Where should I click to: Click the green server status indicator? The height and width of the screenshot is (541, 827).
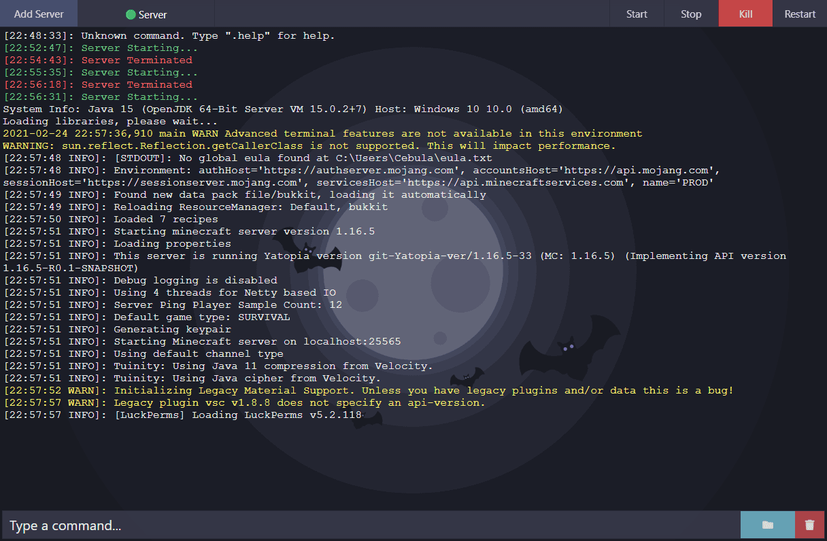pyautogui.click(x=129, y=12)
